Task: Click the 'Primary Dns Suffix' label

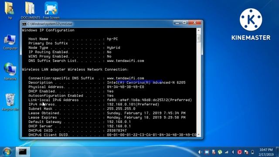Action: [48, 43]
